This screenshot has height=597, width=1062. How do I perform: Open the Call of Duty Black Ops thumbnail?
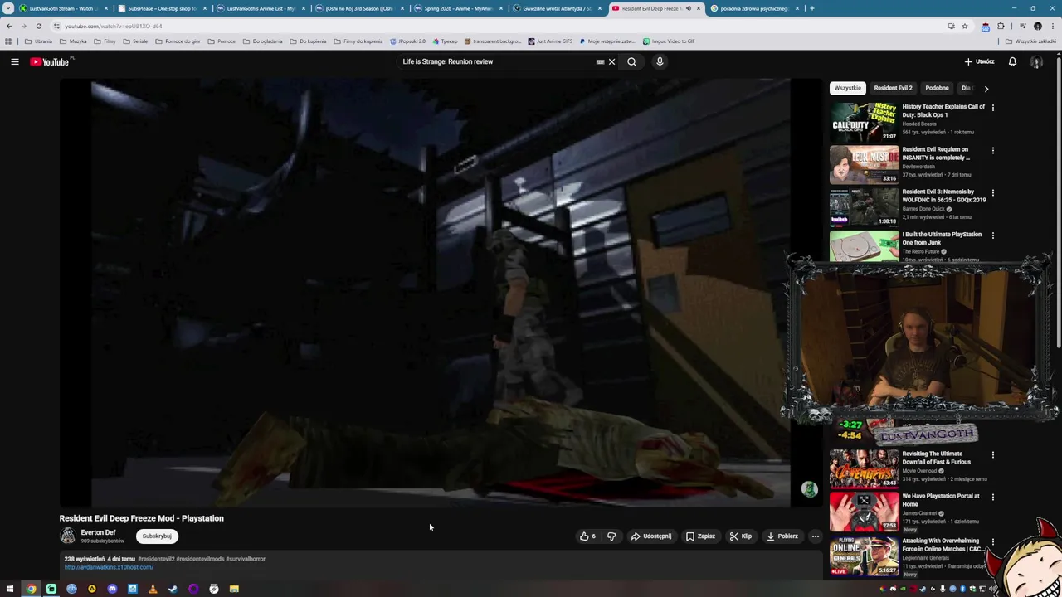pyautogui.click(x=864, y=122)
